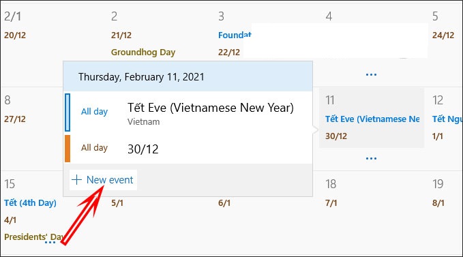Open the Presidents' Day event
Screen dimensions: 463x257
pyautogui.click(x=33, y=237)
